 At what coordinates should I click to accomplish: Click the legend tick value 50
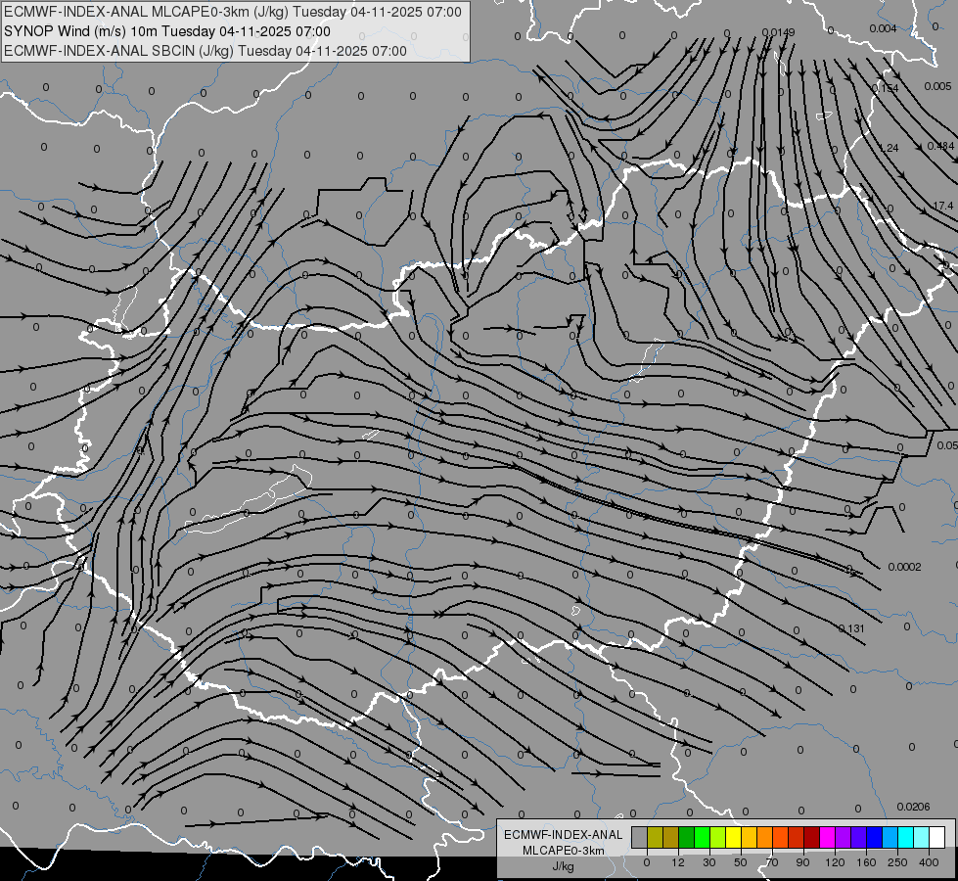[x=741, y=862]
